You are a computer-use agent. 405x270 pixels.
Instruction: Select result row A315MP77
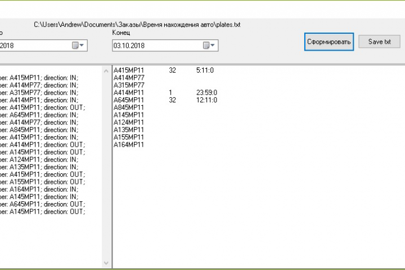[x=129, y=85]
